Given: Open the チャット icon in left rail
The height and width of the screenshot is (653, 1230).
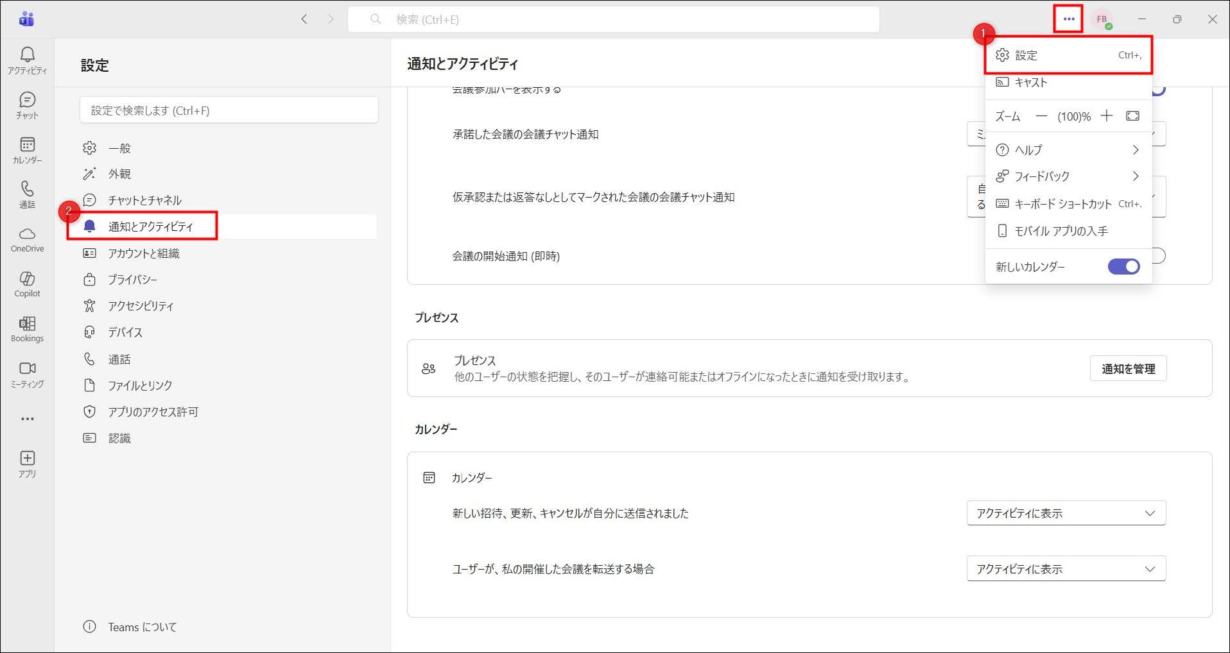Looking at the screenshot, I should coord(27,105).
